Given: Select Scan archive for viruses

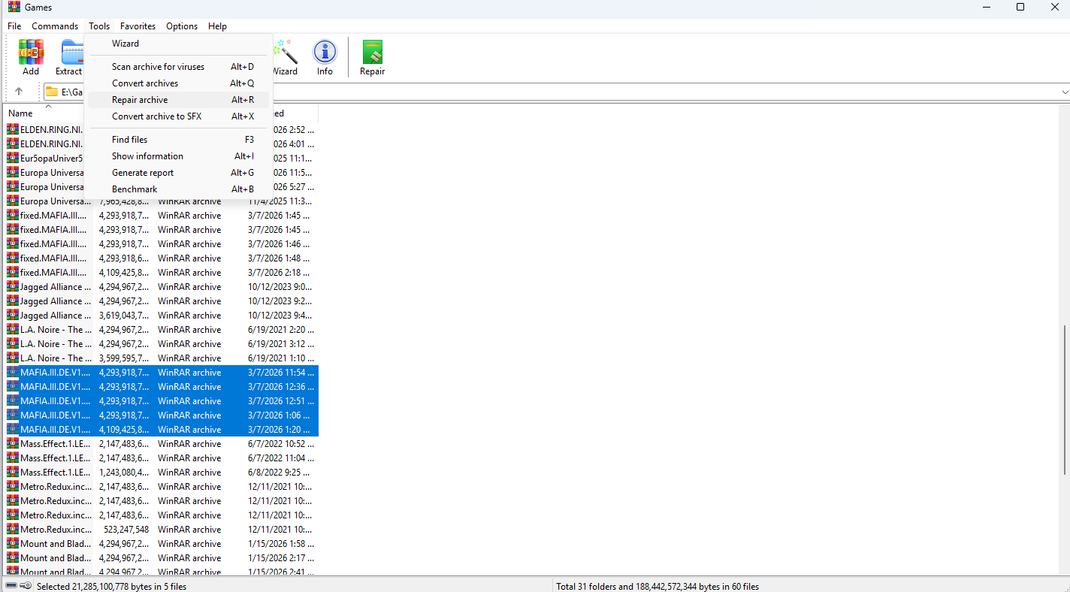Looking at the screenshot, I should tap(178, 67).
